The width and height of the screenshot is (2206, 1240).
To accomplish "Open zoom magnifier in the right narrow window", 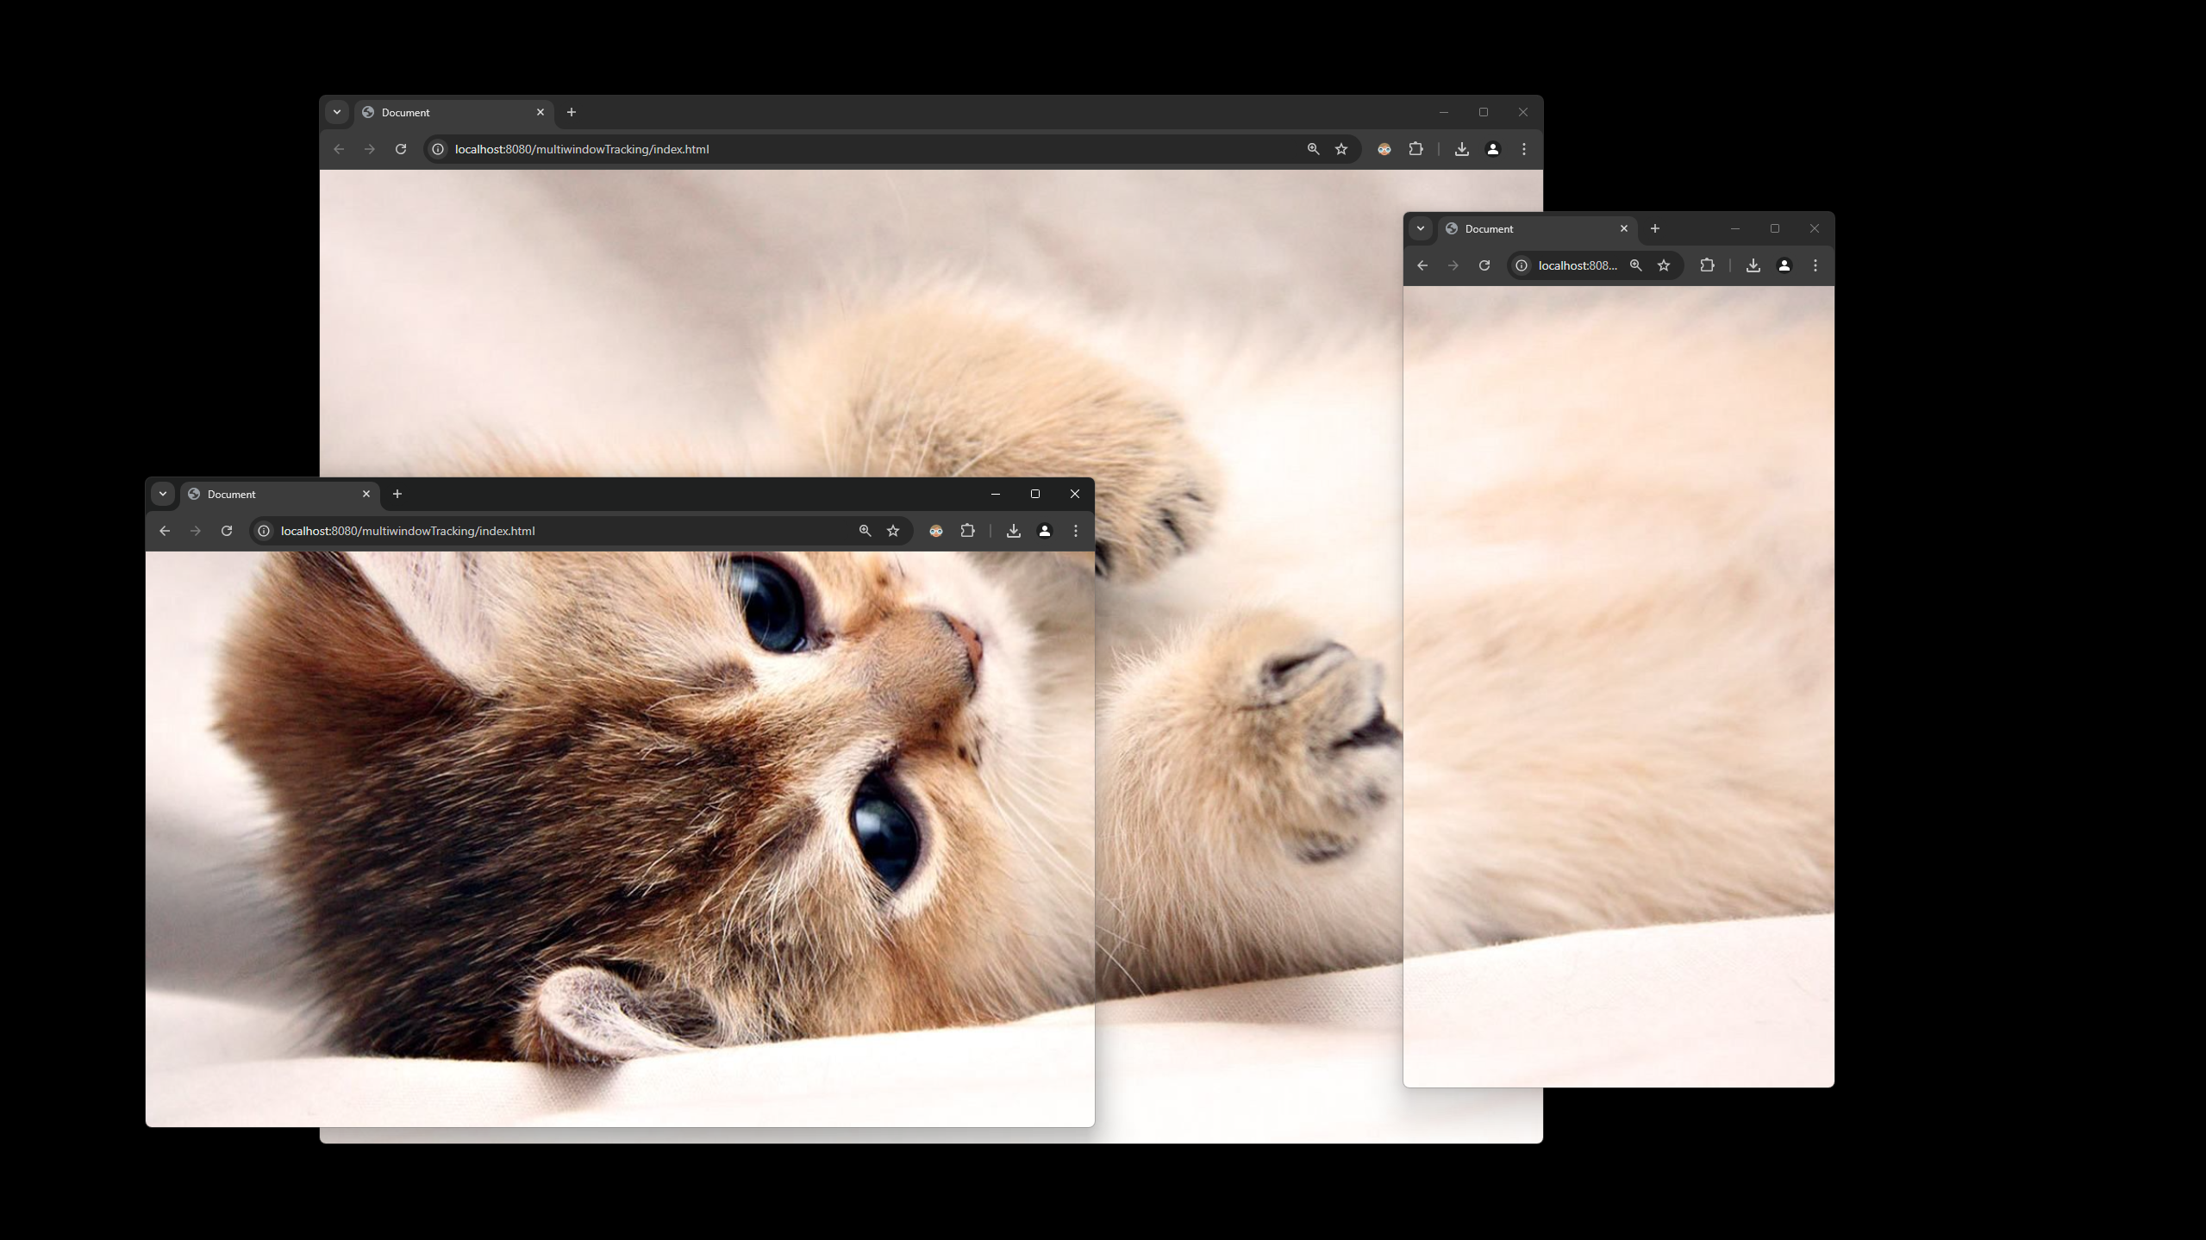I will (1635, 265).
